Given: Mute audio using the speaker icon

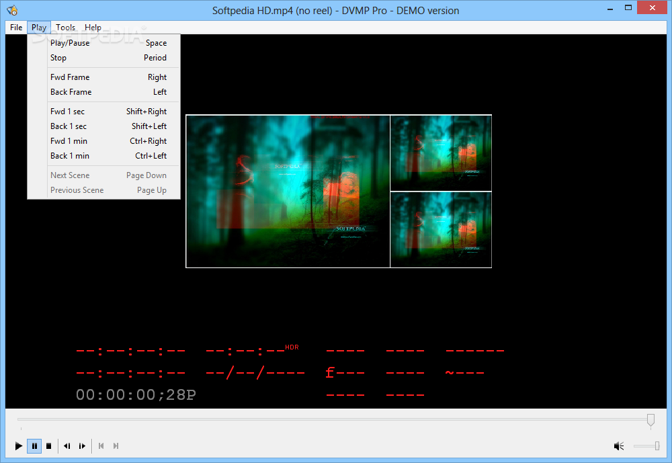Looking at the screenshot, I should pyautogui.click(x=618, y=446).
